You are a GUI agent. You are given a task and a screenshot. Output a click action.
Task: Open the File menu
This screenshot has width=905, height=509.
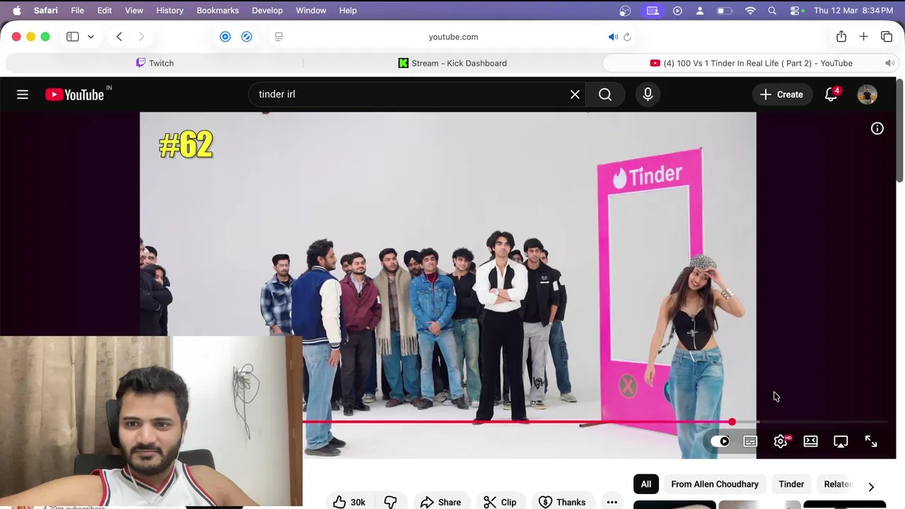point(77,11)
